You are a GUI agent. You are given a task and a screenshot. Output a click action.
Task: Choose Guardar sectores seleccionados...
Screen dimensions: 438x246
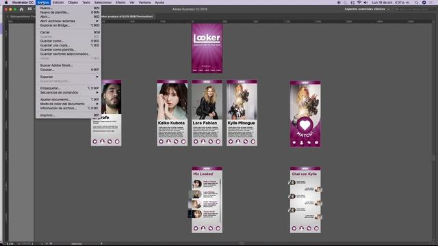coord(68,54)
